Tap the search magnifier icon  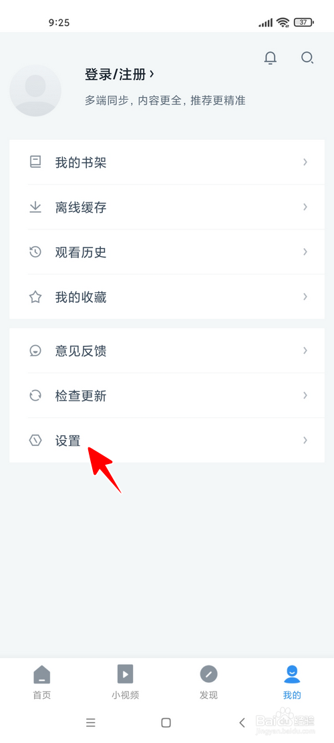(x=307, y=58)
